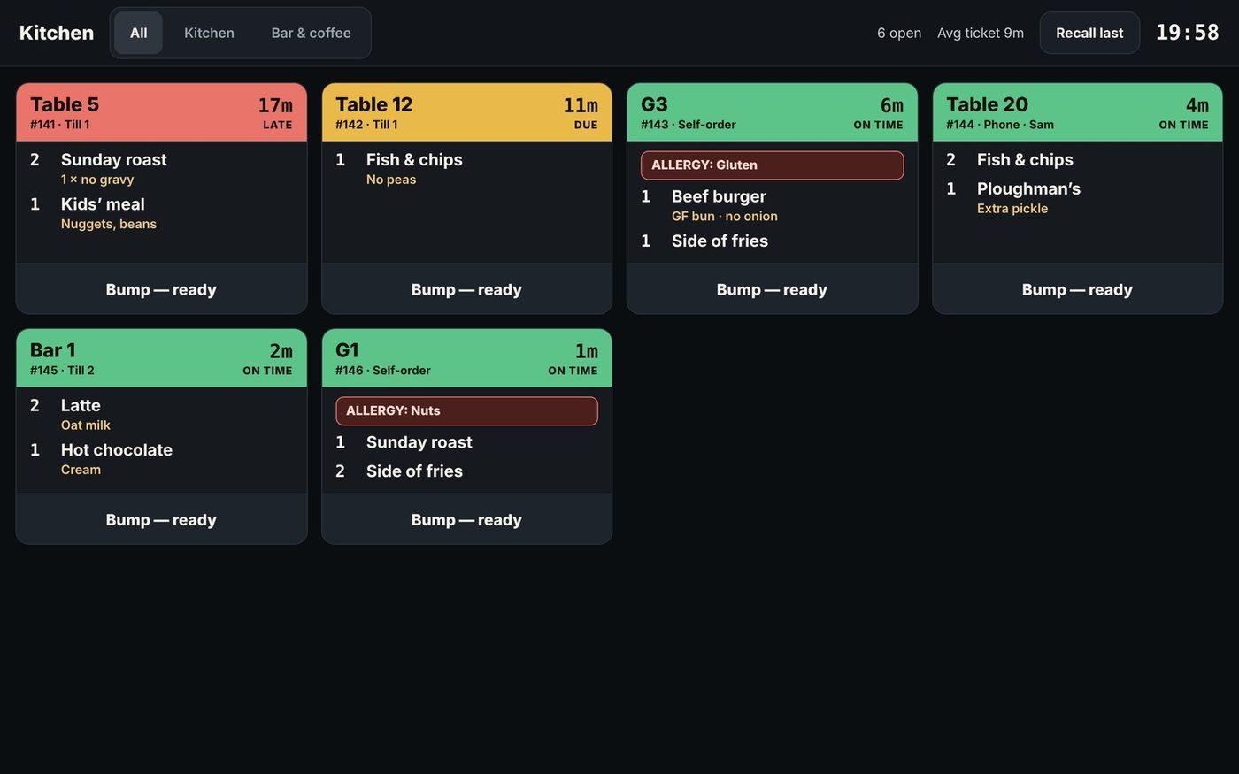The height and width of the screenshot is (774, 1239).
Task: Select Table 12 header title
Action: click(374, 104)
